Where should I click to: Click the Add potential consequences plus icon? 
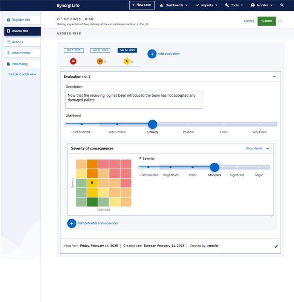click(x=72, y=223)
